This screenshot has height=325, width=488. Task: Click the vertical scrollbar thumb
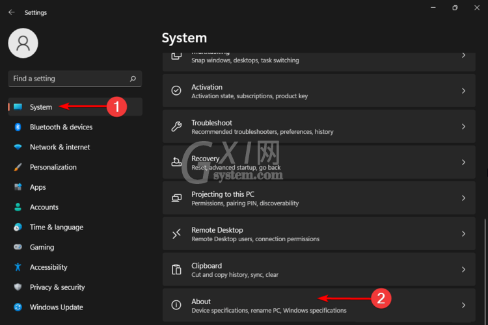pyautogui.click(x=485, y=270)
